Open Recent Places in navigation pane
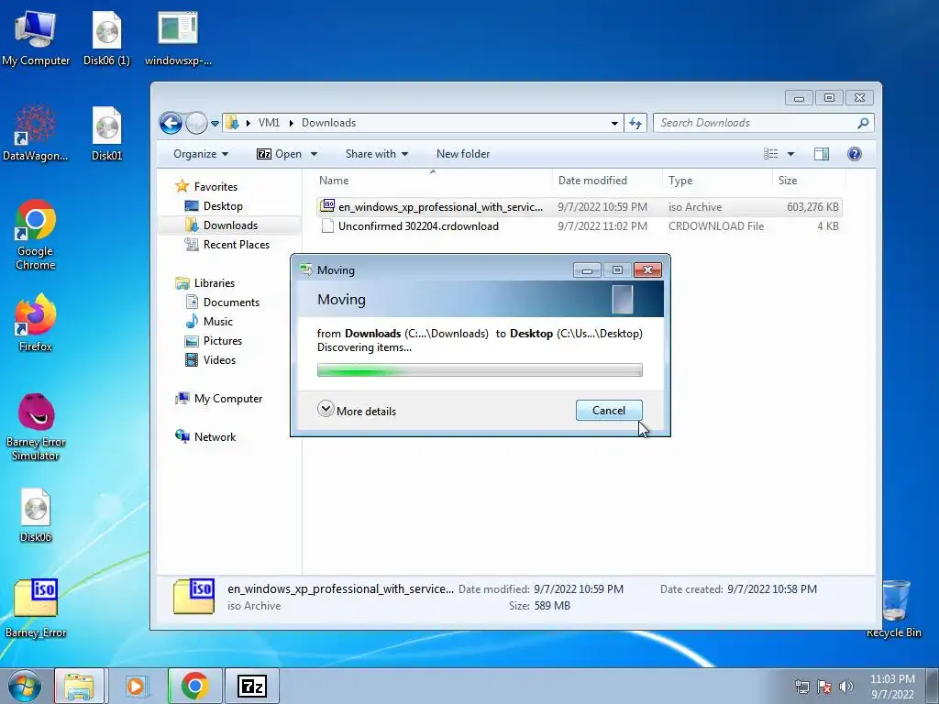939x704 pixels. click(236, 244)
